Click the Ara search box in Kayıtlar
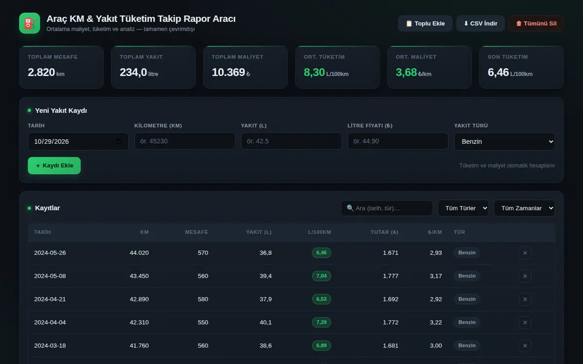583x364 pixels. [387, 208]
